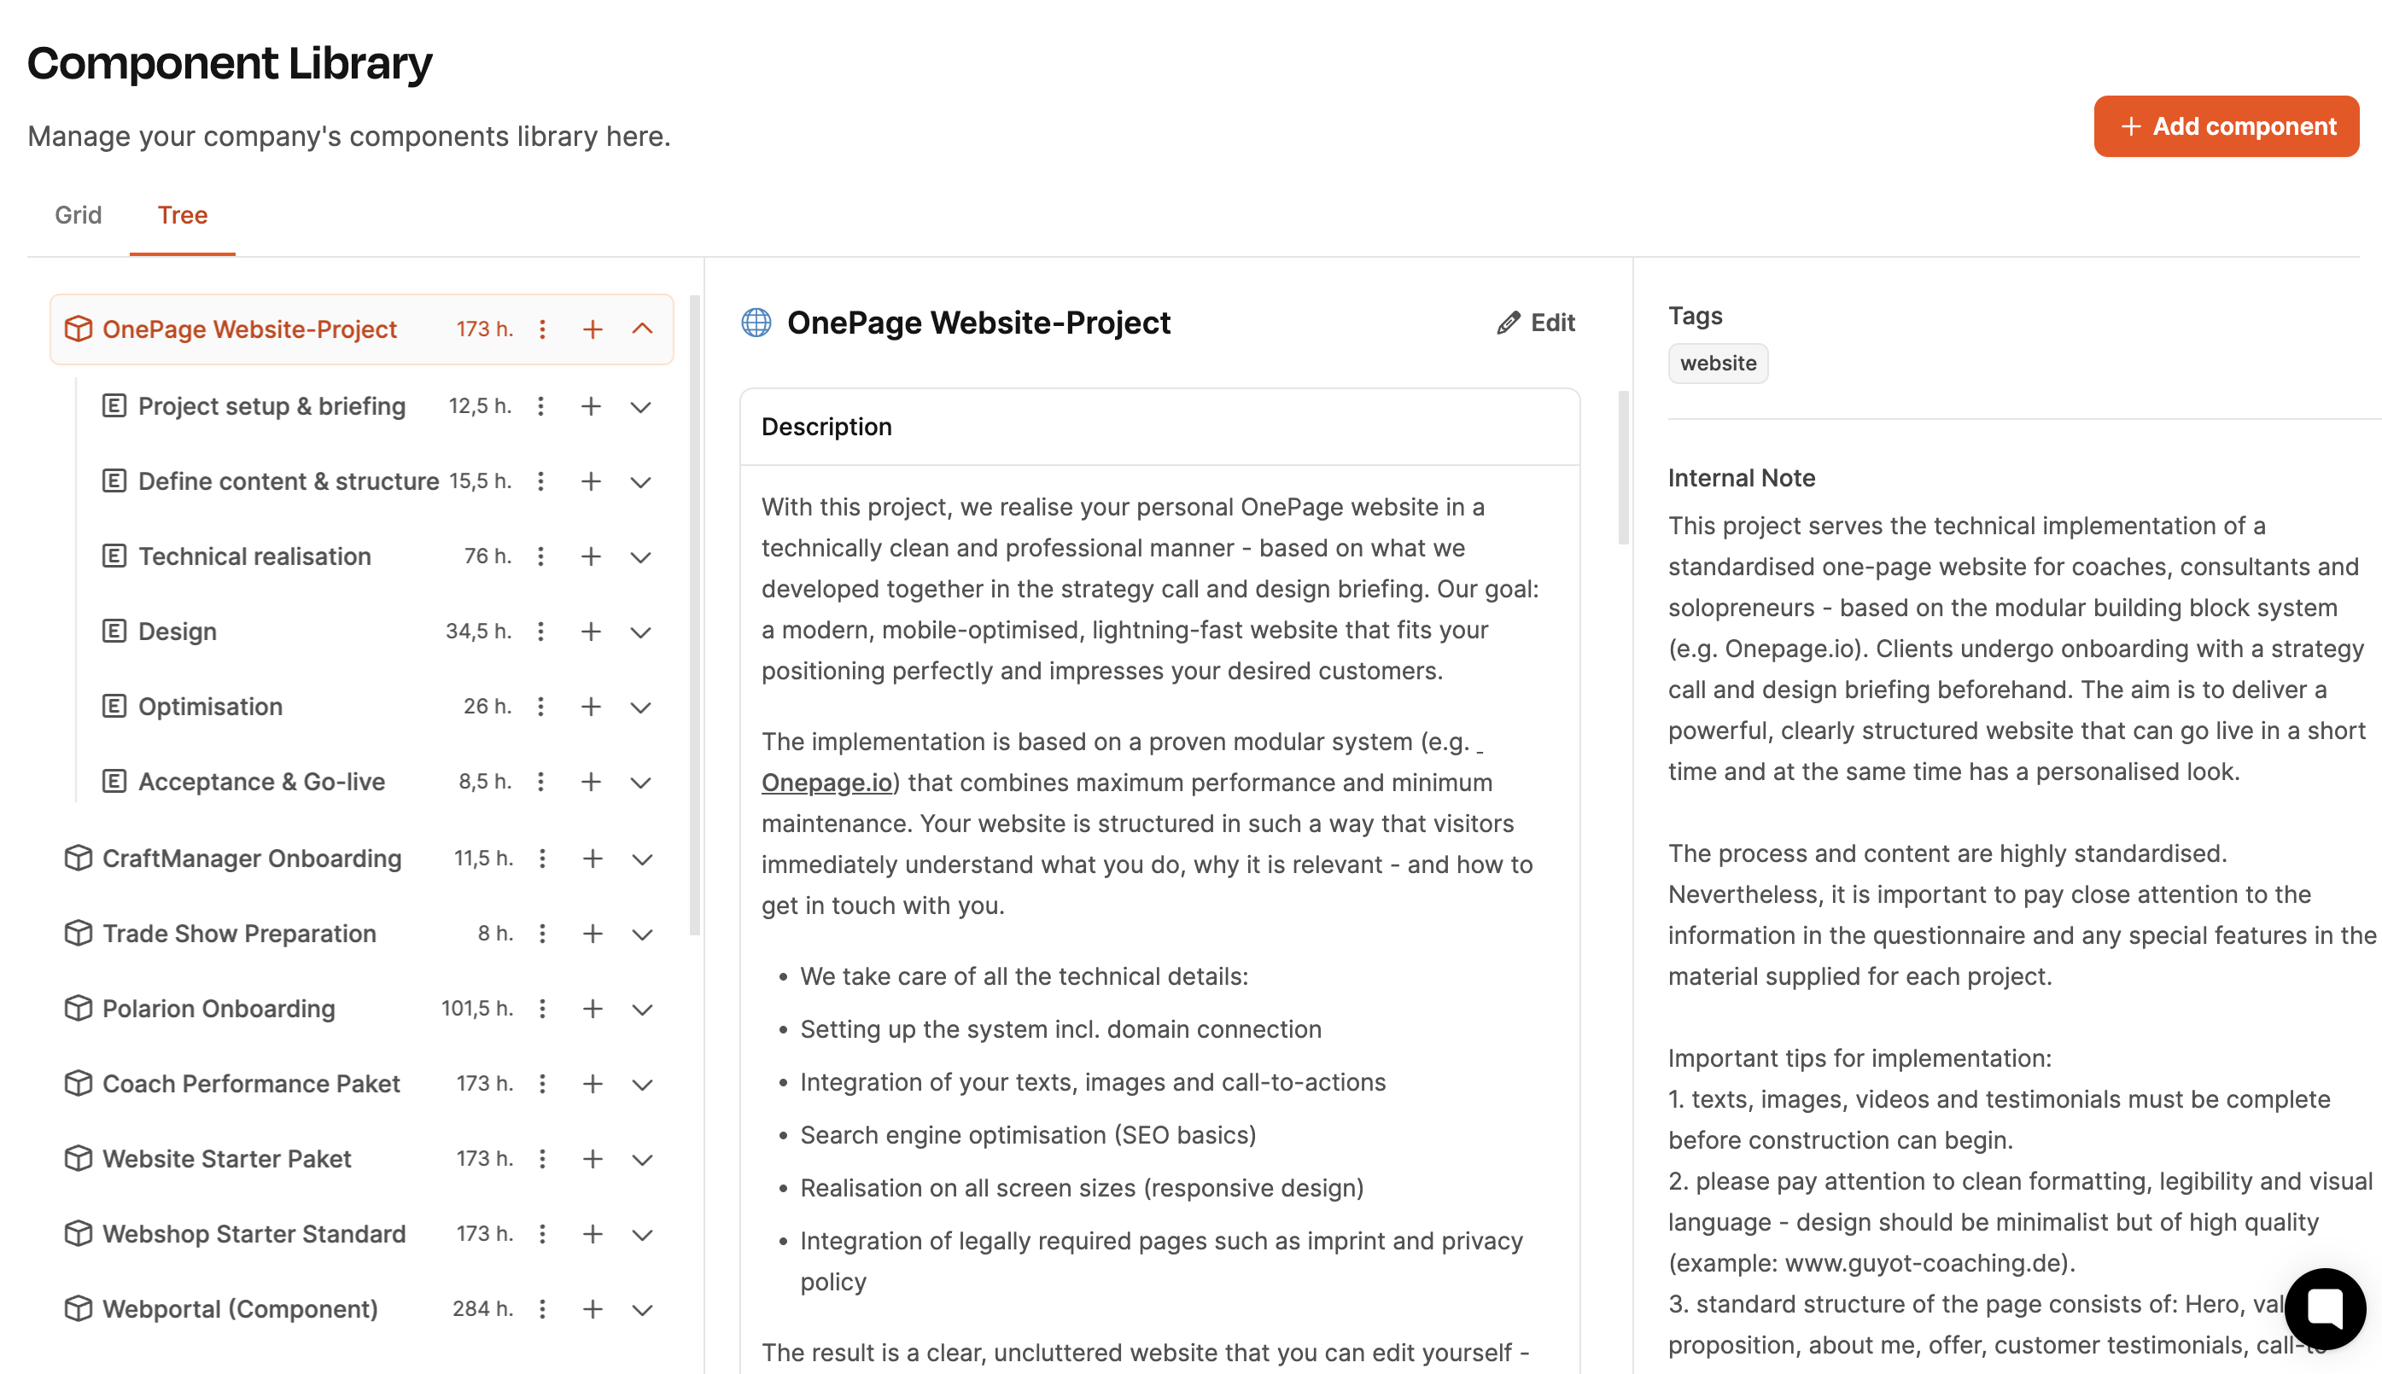Select the Tree tab

click(182, 215)
